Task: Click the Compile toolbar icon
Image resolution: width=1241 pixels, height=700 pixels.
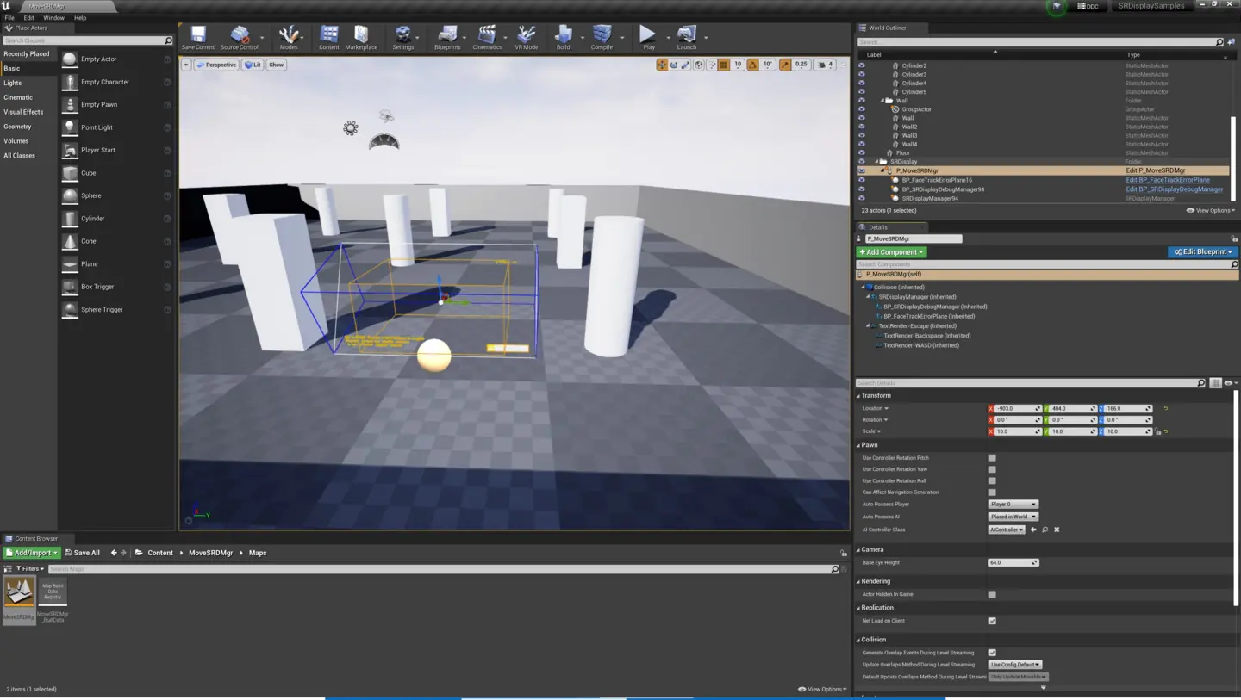Action: (x=602, y=36)
